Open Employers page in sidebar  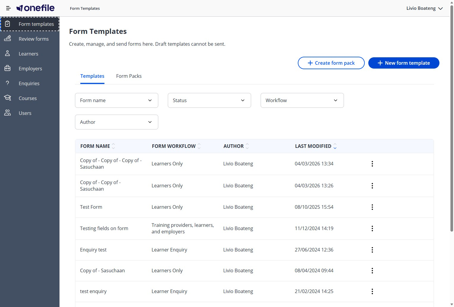(x=30, y=69)
